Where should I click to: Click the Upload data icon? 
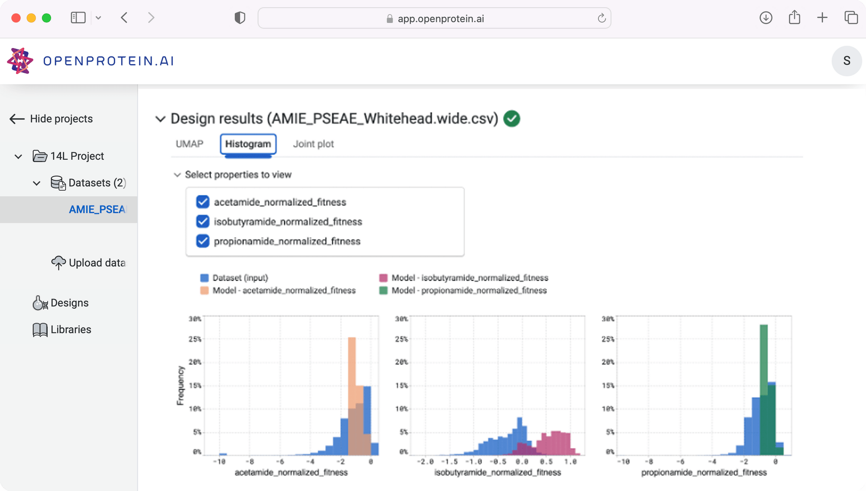[x=58, y=262]
